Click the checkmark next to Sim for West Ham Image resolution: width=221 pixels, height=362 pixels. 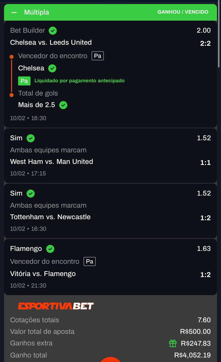click(x=31, y=138)
